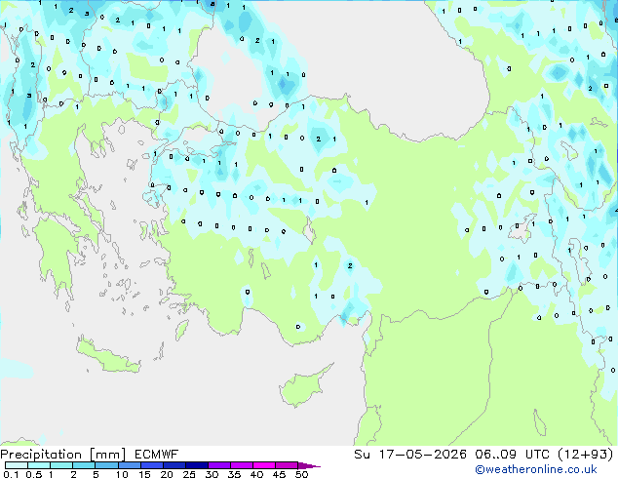Click the '[mm]' unit label
Viewport: 618px width, 478px height.
pos(107,455)
